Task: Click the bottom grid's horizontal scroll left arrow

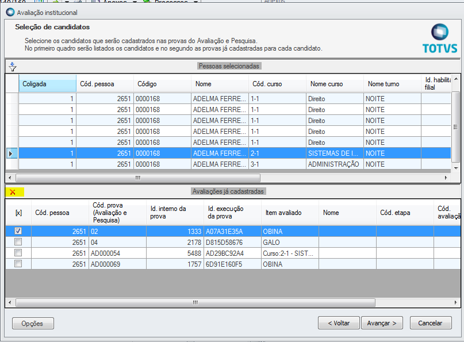Action: 10,303
